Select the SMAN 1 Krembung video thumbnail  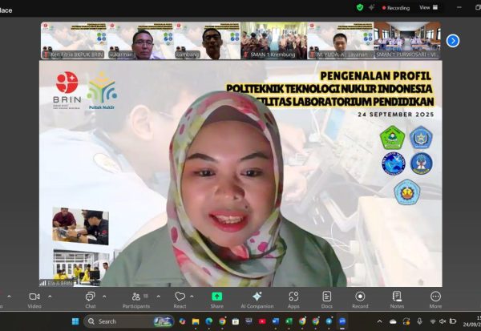(273, 40)
